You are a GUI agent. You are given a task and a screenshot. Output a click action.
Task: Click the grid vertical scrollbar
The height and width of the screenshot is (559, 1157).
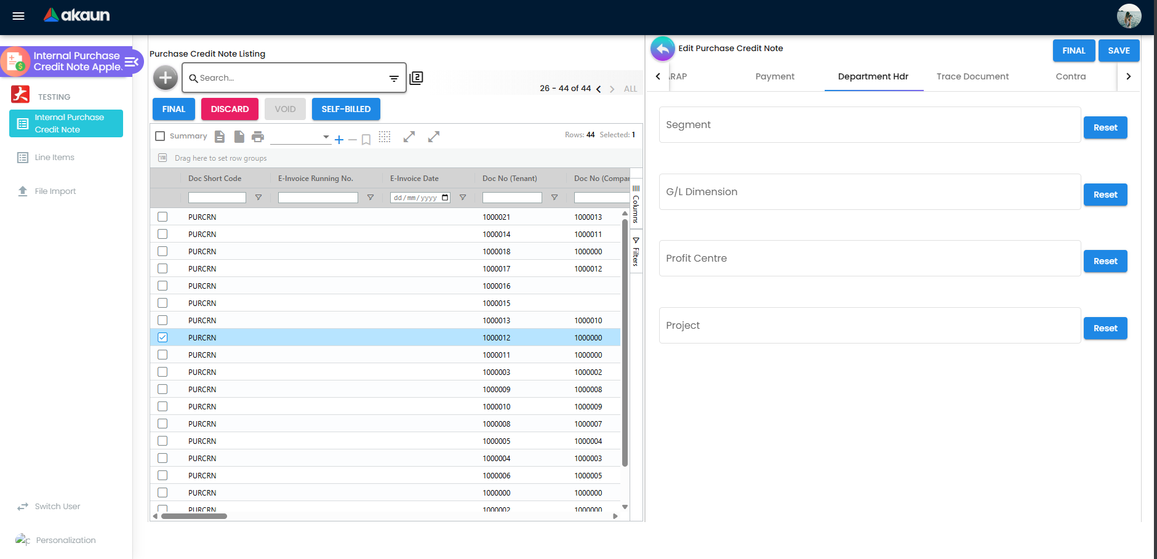pos(625,343)
